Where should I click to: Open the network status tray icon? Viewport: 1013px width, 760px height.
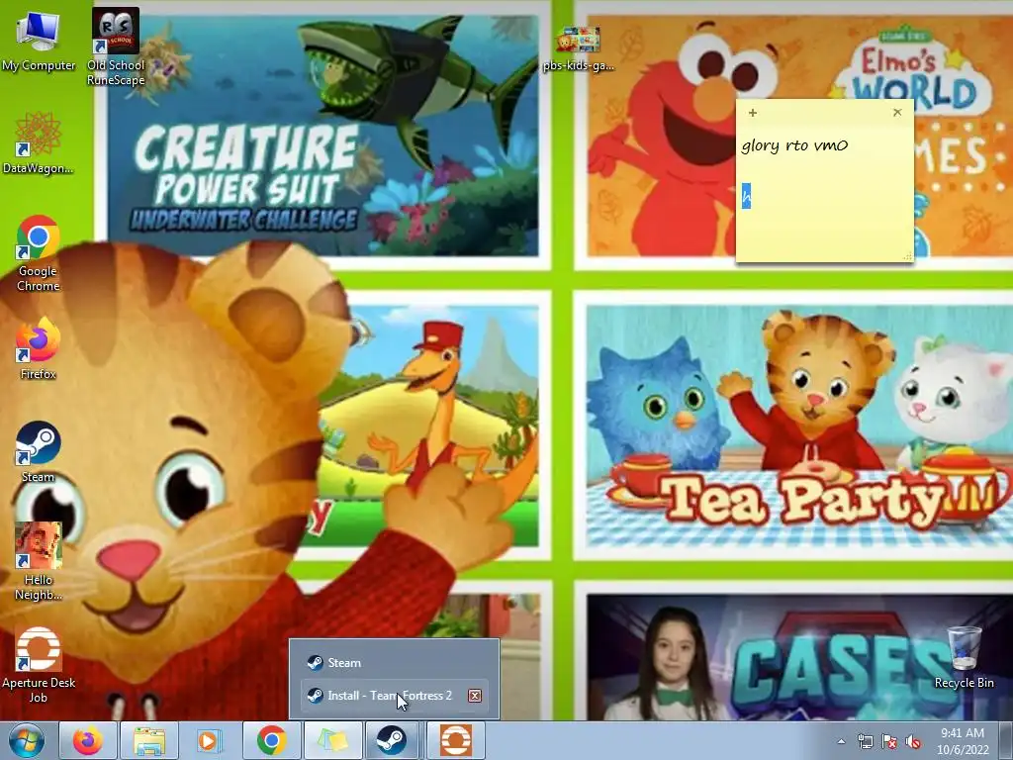(x=865, y=741)
